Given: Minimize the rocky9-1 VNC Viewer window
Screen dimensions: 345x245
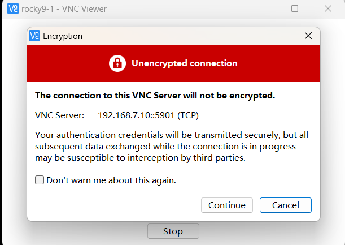Looking at the screenshot, I should 261,9.
